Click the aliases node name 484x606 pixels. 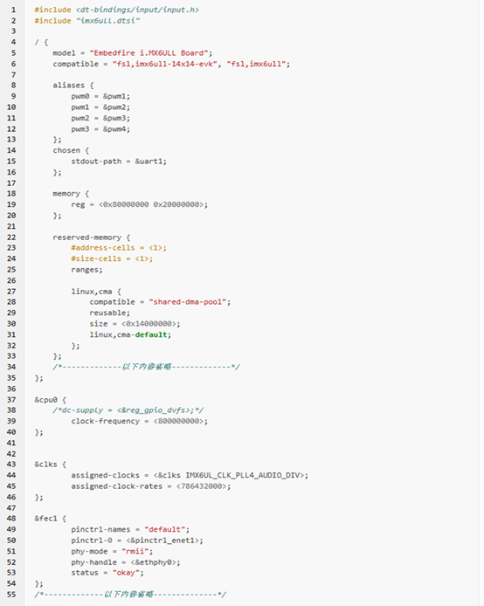tap(68, 86)
